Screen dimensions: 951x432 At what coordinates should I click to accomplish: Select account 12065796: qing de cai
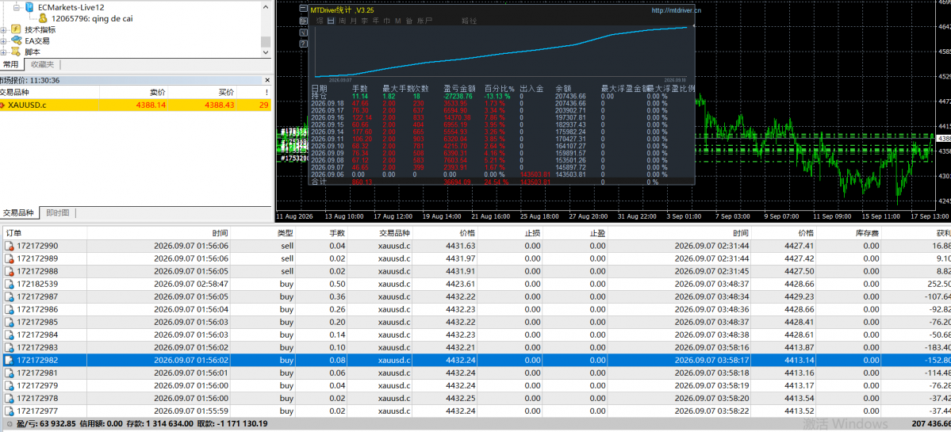92,18
